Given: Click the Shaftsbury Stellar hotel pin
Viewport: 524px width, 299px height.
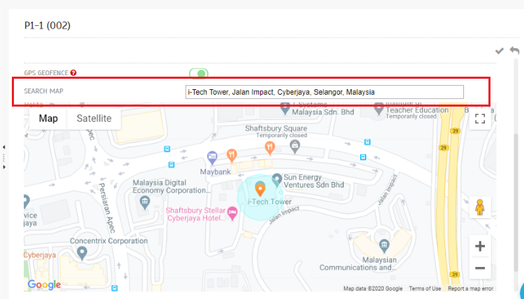Looking at the screenshot, I should point(232,213).
